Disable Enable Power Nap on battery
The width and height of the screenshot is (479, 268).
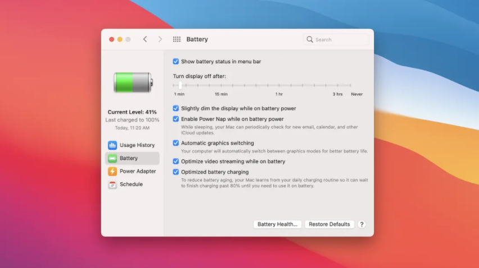click(x=176, y=119)
